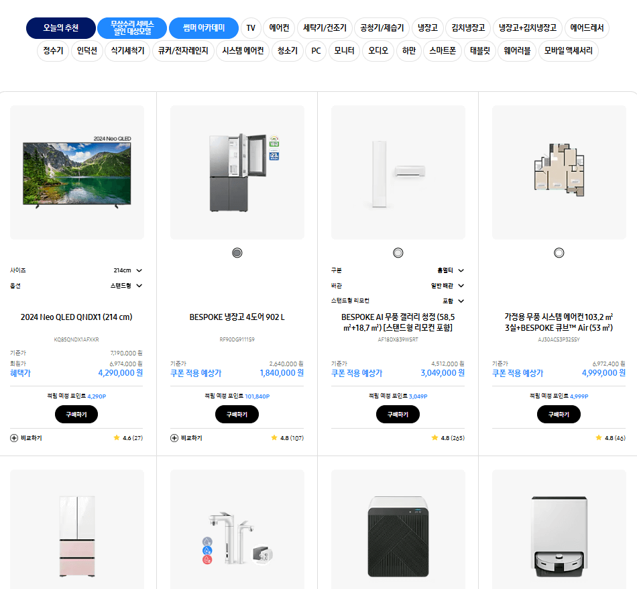
Task: Add Neo QLED TV to compare with plus icon
Action: pos(14,438)
